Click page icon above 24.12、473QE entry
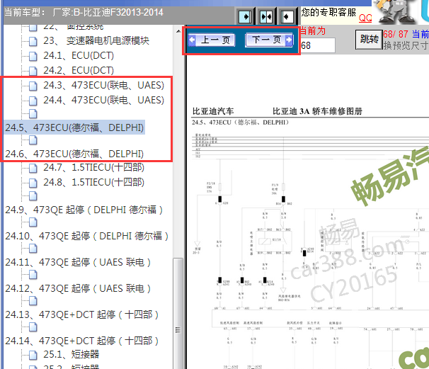This screenshot has height=369, width=429. [33, 275]
